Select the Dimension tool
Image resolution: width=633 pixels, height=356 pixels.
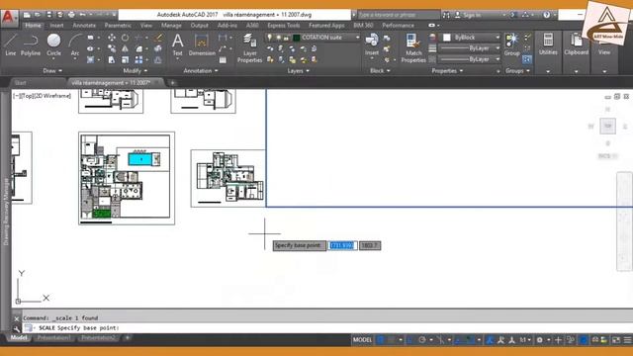pos(202,44)
